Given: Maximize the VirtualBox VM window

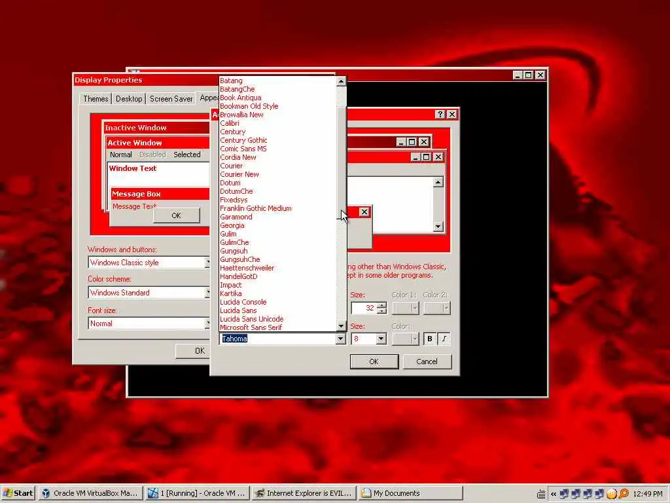Looking at the screenshot, I should click(x=529, y=75).
